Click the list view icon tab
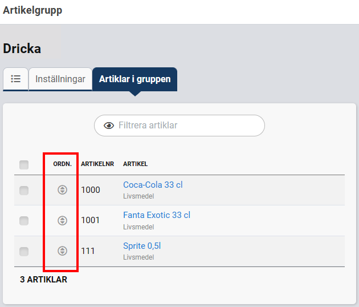359x307 pixels. (x=16, y=79)
